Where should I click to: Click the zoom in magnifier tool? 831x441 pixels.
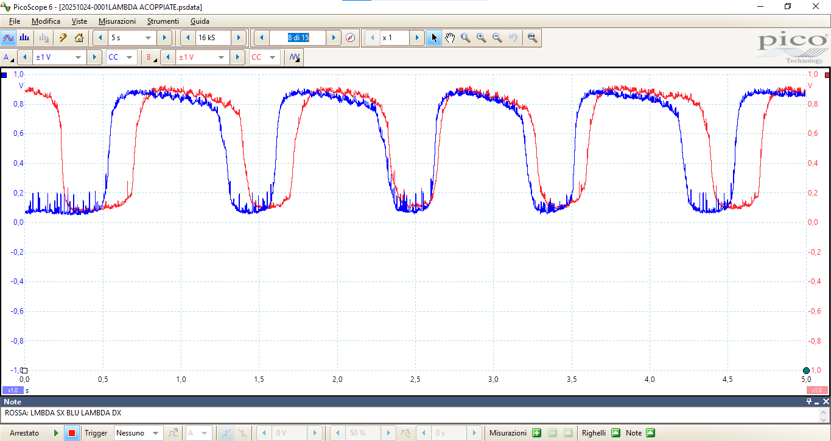pyautogui.click(x=481, y=38)
